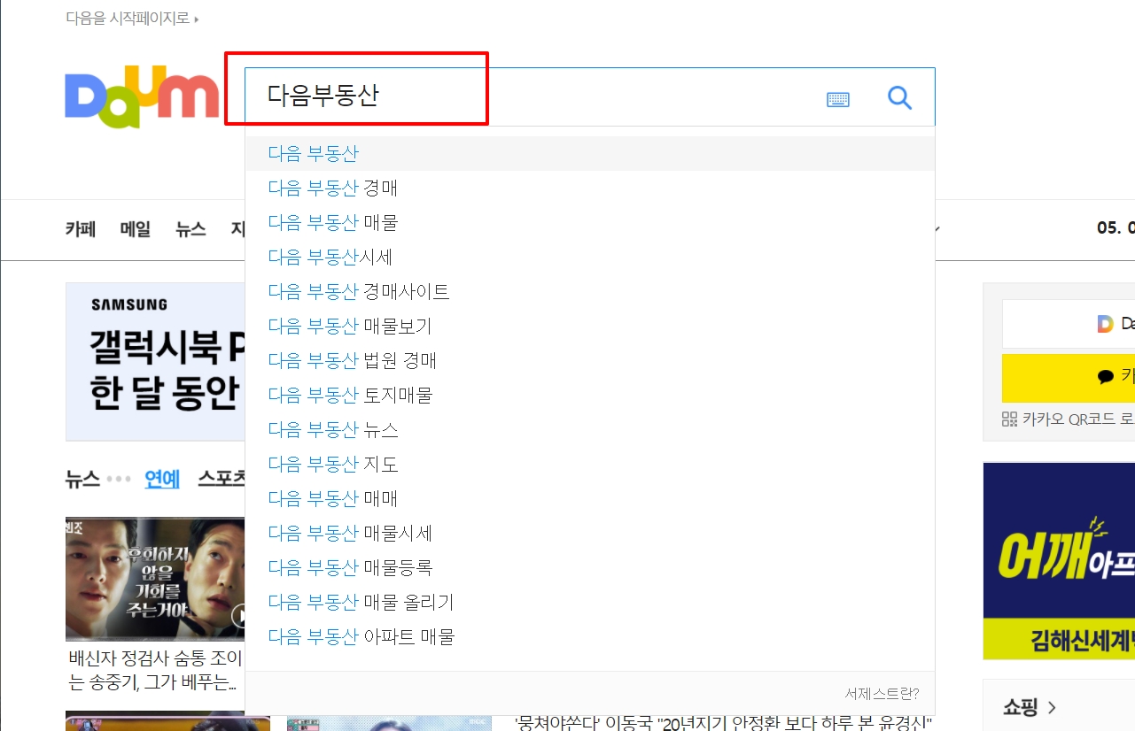This screenshot has height=731, width=1135.
Task: Switch to the 연예 news tab
Action: [x=162, y=479]
